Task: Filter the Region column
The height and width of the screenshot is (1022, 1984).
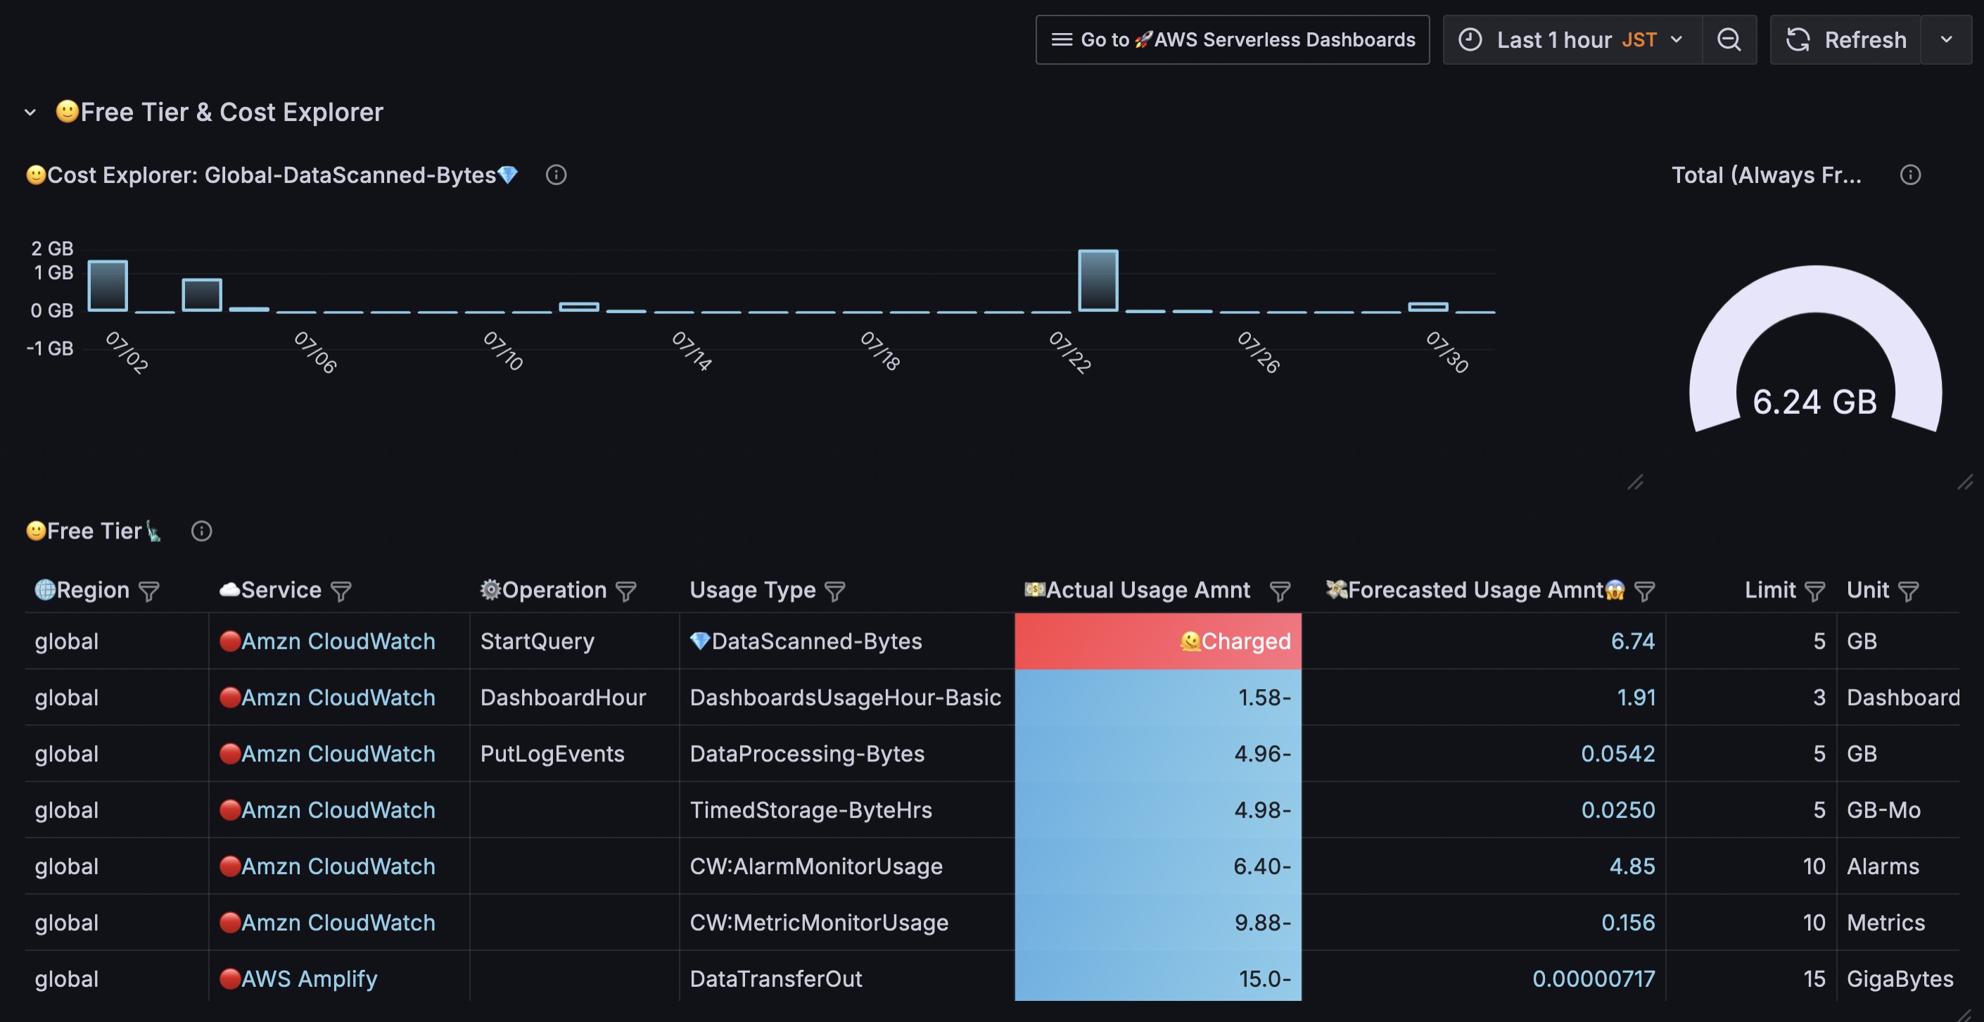Action: (x=148, y=591)
